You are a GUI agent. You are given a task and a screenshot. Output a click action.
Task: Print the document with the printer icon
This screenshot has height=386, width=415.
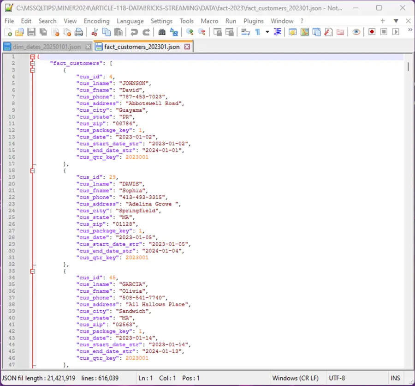point(78,32)
